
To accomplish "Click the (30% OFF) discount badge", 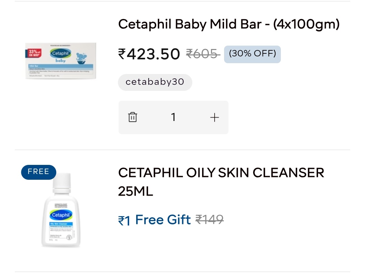I will [x=252, y=54].
